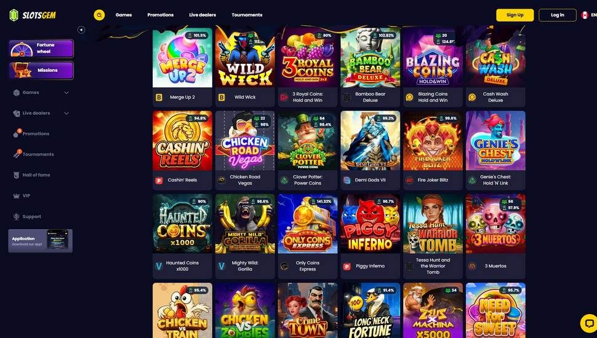Expand the Games sidebar chevron
The width and height of the screenshot is (597, 338).
tap(66, 93)
